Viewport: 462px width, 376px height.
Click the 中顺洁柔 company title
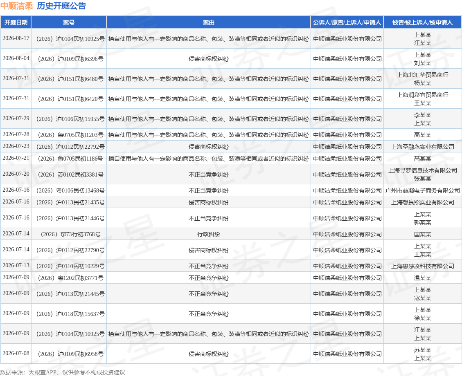[16, 6]
